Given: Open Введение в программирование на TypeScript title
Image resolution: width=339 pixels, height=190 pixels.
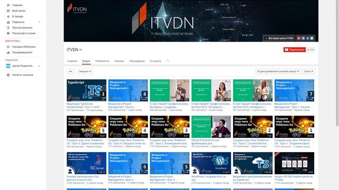Looking at the screenshot, I should click(x=252, y=178).
